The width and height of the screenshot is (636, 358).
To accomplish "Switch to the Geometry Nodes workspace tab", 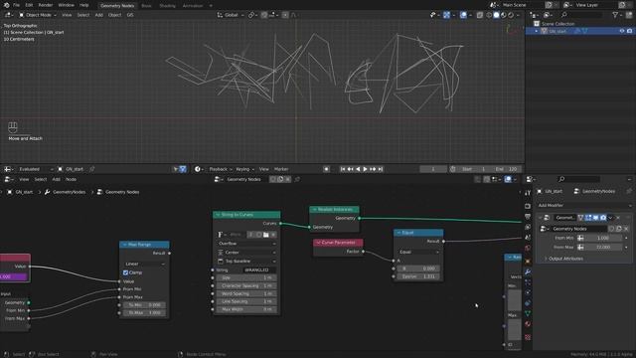I will coord(117,6).
